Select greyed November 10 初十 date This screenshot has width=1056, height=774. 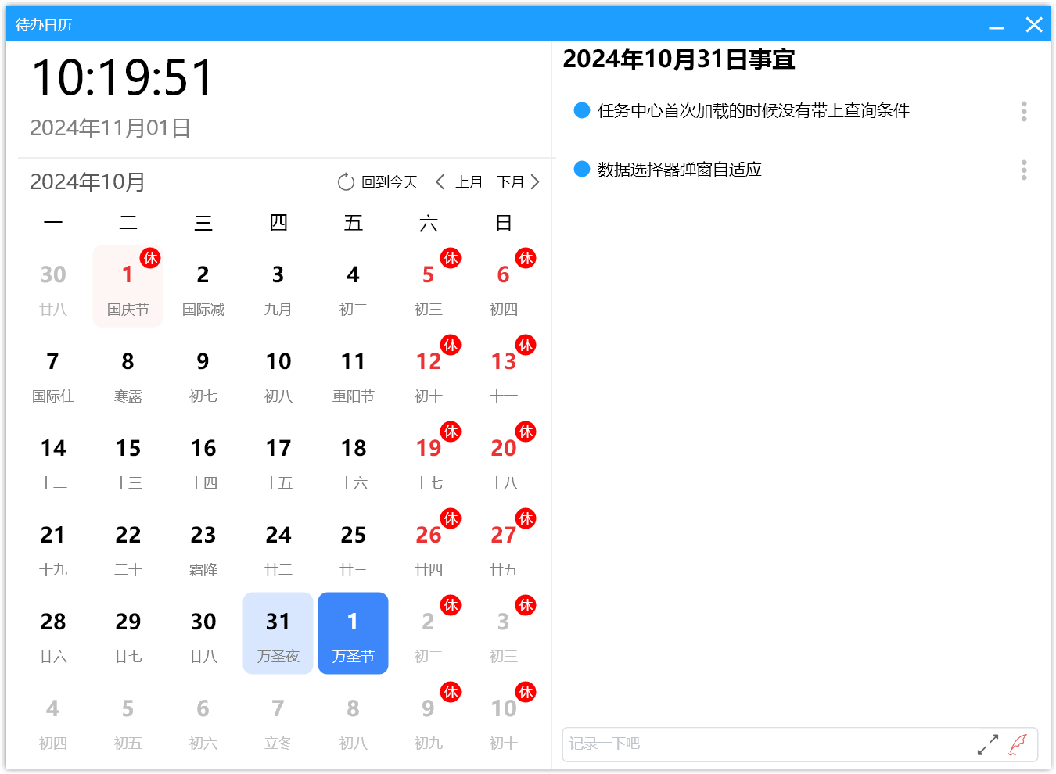(504, 720)
